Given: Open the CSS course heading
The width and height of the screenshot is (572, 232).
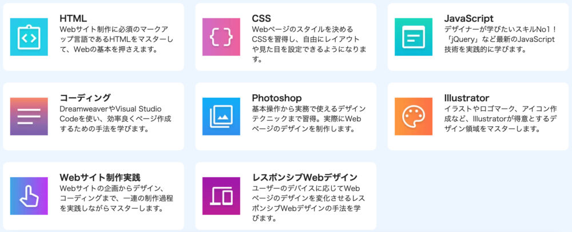Looking at the screenshot, I should click(261, 19).
